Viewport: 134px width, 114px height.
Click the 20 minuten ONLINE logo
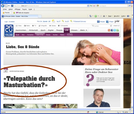tap(9, 31)
